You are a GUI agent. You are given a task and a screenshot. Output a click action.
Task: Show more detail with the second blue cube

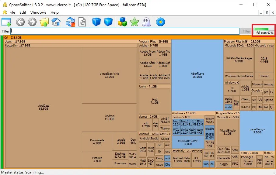tap(108, 22)
